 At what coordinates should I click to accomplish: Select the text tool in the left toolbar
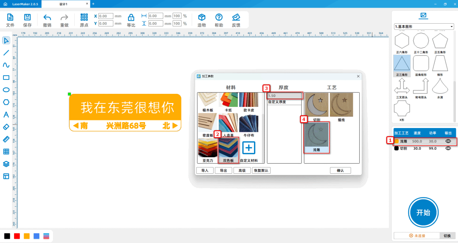6,115
